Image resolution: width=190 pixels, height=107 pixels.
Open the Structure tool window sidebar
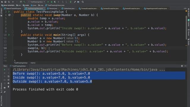pyautogui.click(x=1, y=88)
